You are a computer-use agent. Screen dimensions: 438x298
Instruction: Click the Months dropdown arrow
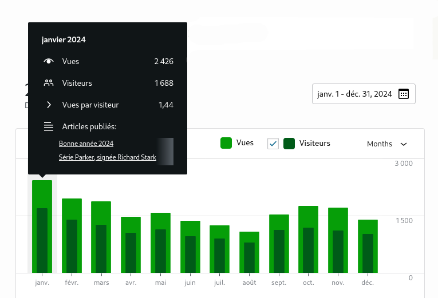click(404, 144)
